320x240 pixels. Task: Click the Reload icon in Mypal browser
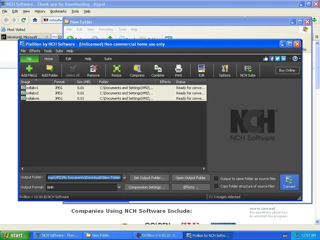click(x=24, y=20)
